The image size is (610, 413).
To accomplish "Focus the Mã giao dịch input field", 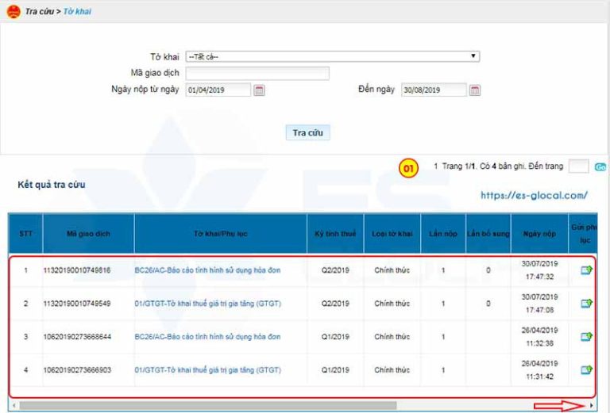I will click(x=257, y=74).
